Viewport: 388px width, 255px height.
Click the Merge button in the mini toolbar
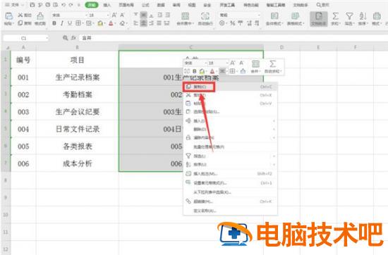(x=255, y=67)
